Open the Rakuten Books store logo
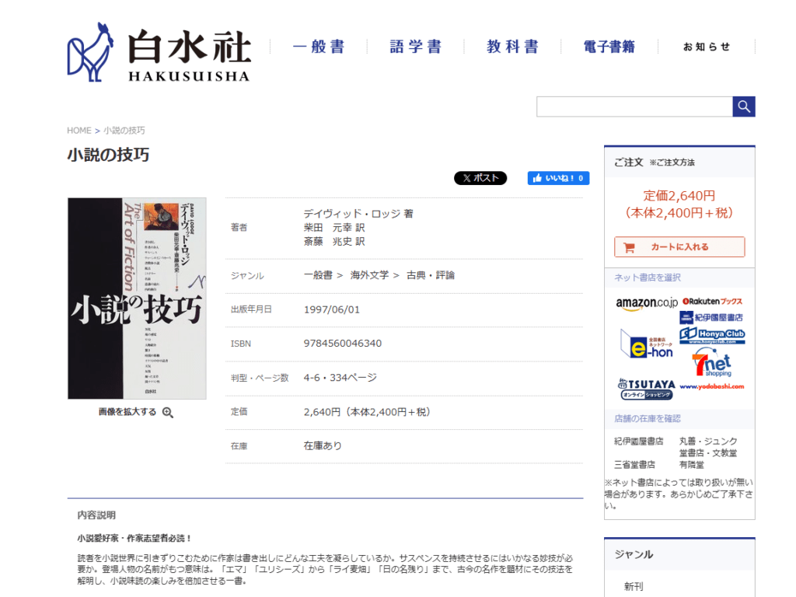 [712, 301]
